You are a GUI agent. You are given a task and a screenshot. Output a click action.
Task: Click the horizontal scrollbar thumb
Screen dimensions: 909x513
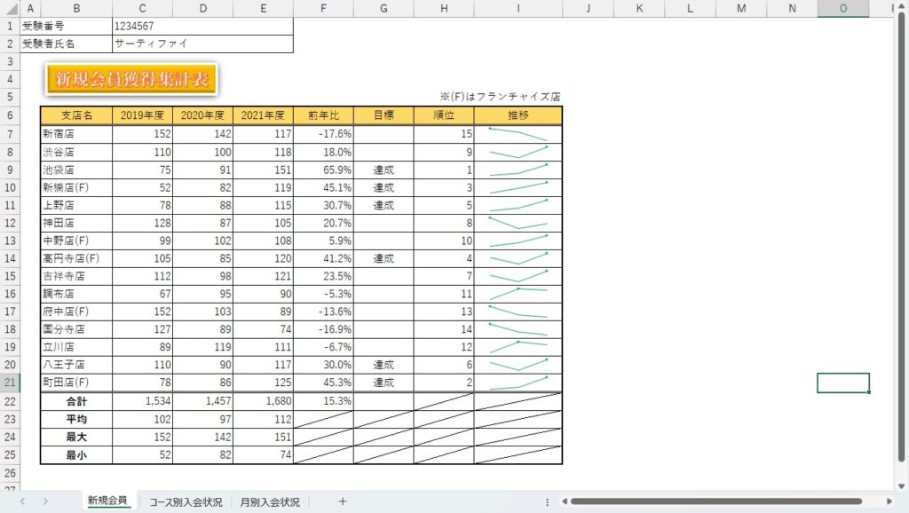pos(719,501)
